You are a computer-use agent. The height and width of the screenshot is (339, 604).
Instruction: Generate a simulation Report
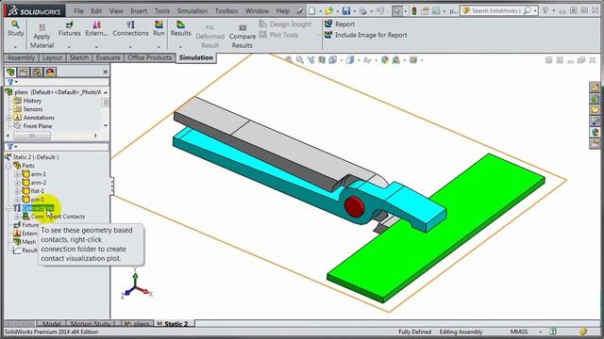[x=340, y=24]
